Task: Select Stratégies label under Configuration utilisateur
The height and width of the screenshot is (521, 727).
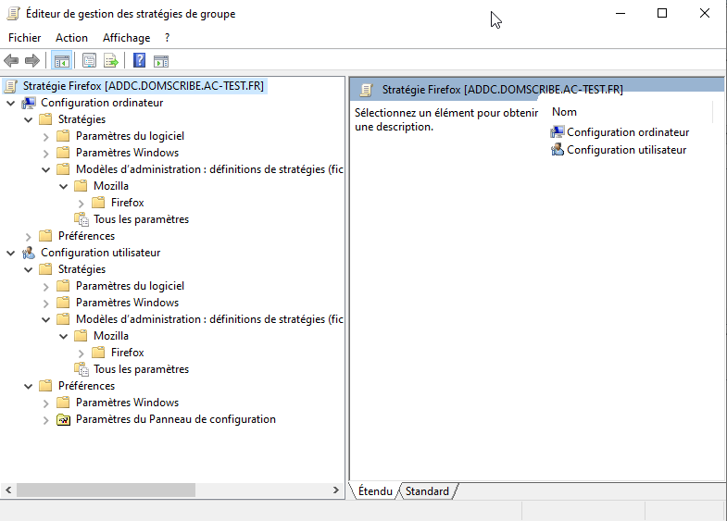Action: 81,269
